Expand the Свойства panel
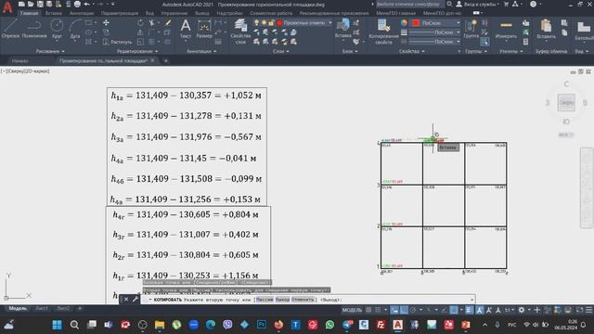Screen dimensions: 594x334 411,51
